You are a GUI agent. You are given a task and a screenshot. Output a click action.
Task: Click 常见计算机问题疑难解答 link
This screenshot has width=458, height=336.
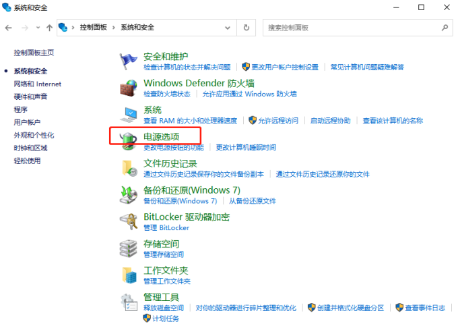click(x=367, y=67)
